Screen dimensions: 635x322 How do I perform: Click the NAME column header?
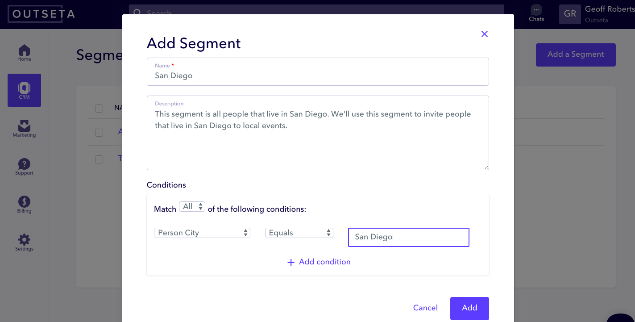pos(117,108)
